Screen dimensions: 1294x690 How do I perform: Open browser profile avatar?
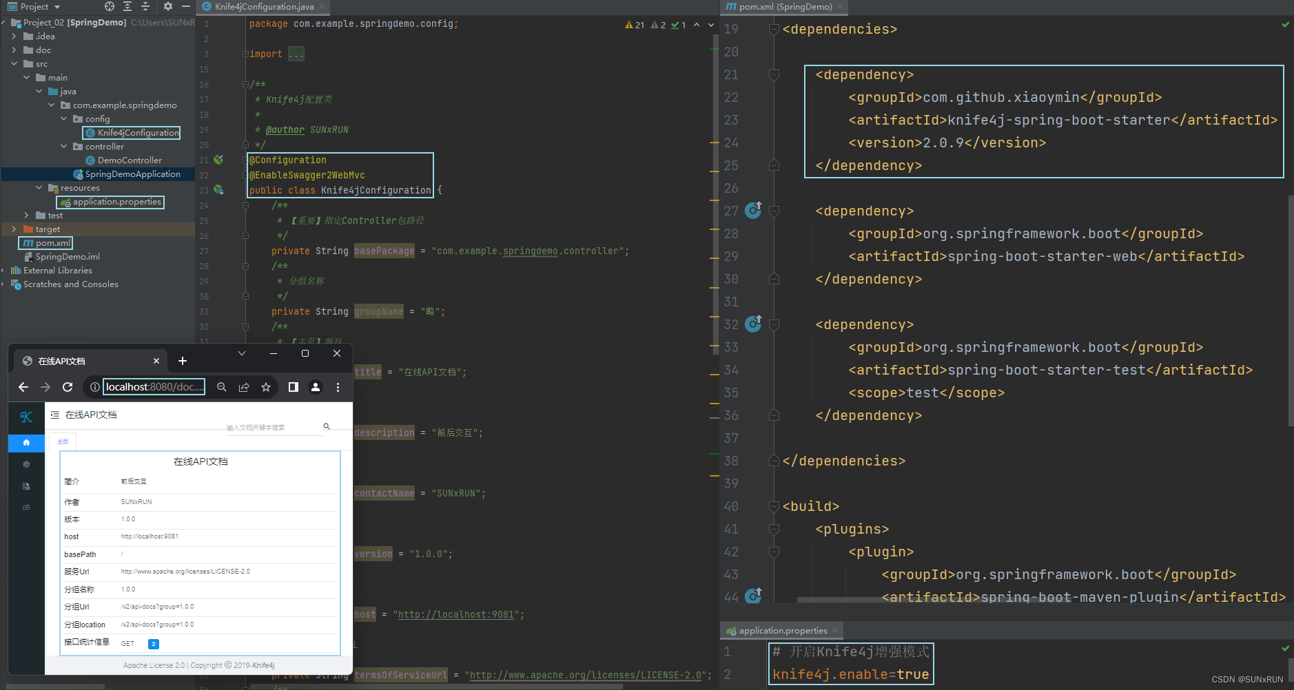316,387
